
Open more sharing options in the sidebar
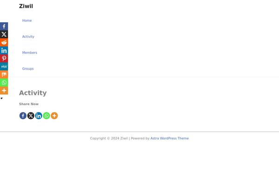4,90
